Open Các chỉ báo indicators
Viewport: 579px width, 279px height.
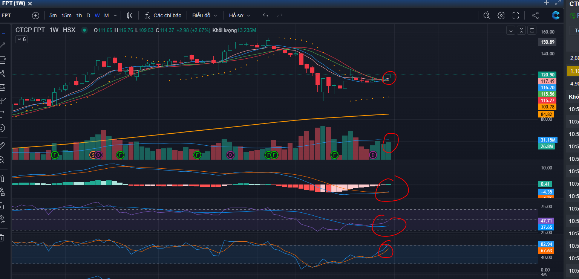click(x=164, y=15)
